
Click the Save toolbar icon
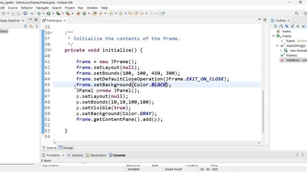(x=13, y=13)
